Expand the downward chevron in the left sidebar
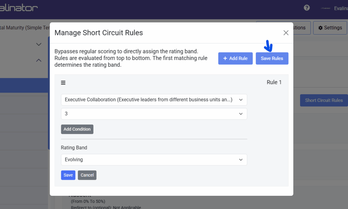 [x=39, y=44]
